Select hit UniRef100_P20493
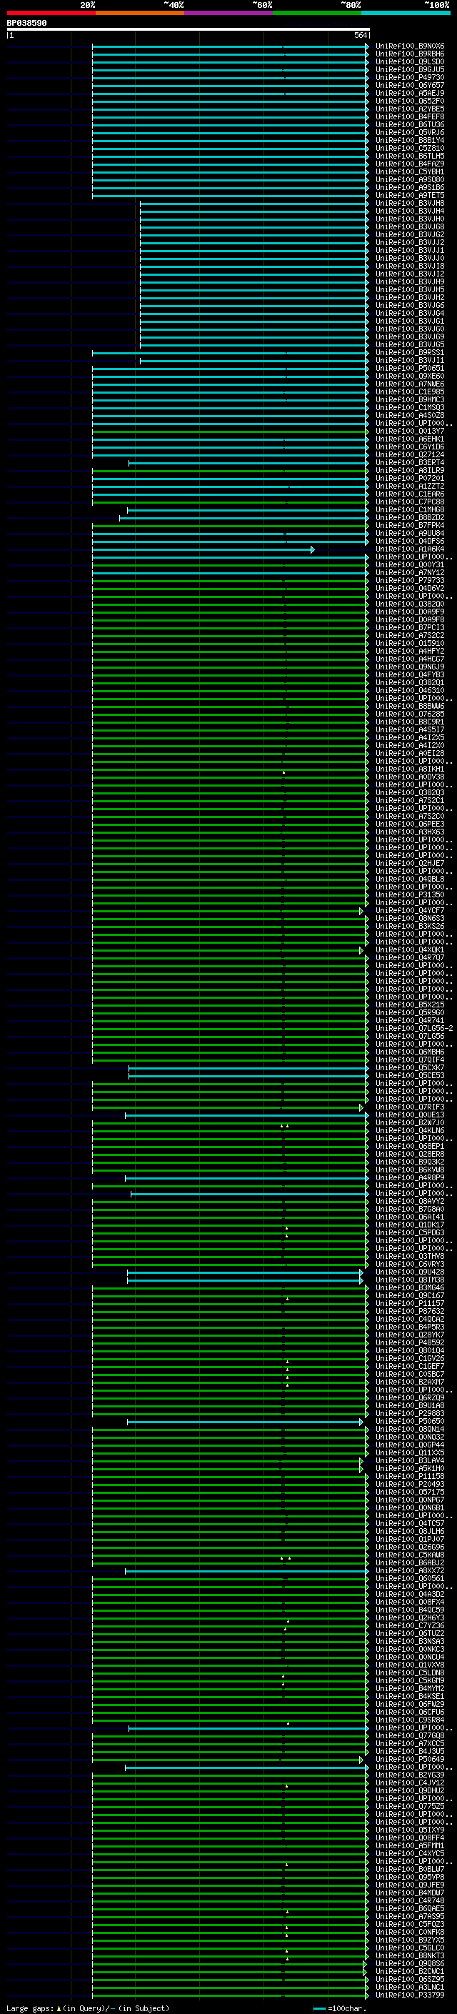Image resolution: width=457 pixels, height=2014 pixels. tap(410, 1484)
